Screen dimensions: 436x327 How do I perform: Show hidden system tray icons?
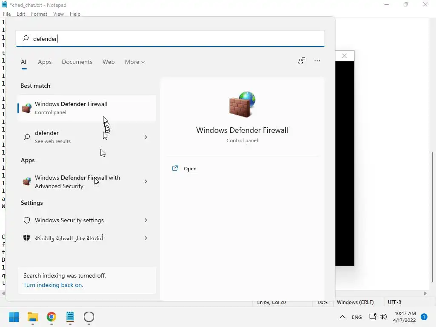pos(342,317)
